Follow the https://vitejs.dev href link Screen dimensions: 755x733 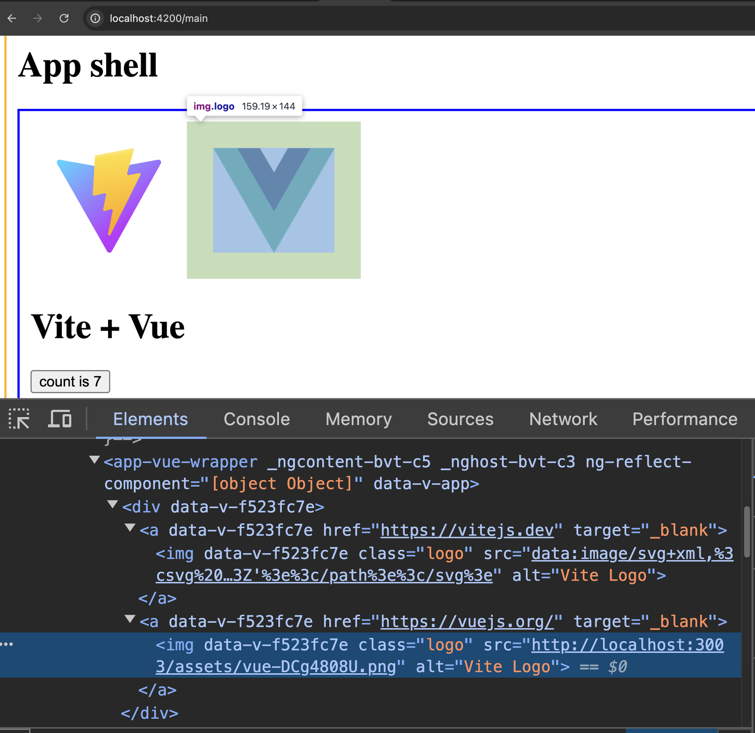click(467, 530)
